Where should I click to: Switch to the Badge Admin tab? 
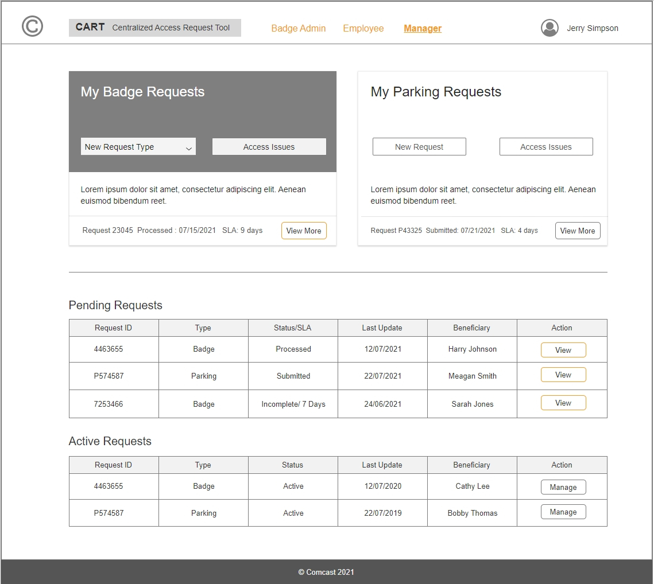click(298, 28)
